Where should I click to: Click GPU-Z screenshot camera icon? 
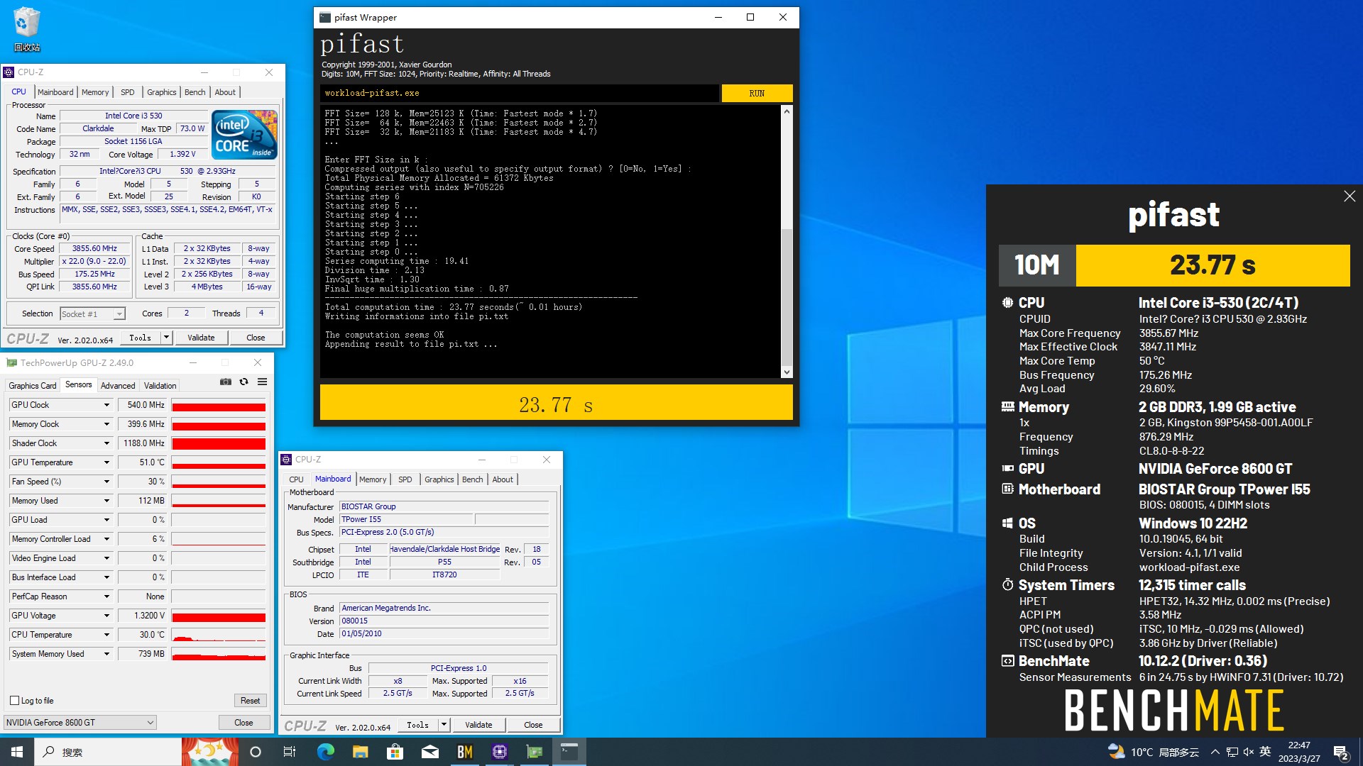pyautogui.click(x=226, y=382)
